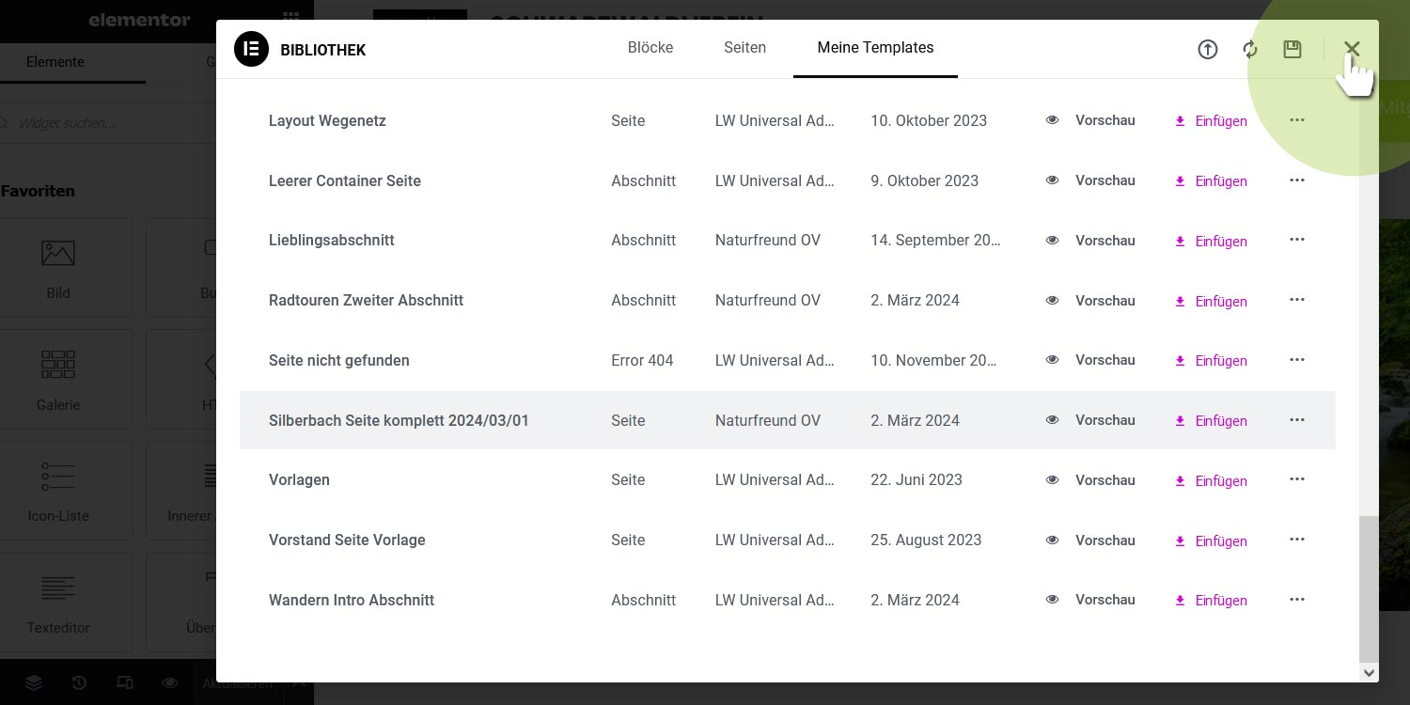Open more options for Vorlagen row
The height and width of the screenshot is (705, 1410).
[1297, 479]
